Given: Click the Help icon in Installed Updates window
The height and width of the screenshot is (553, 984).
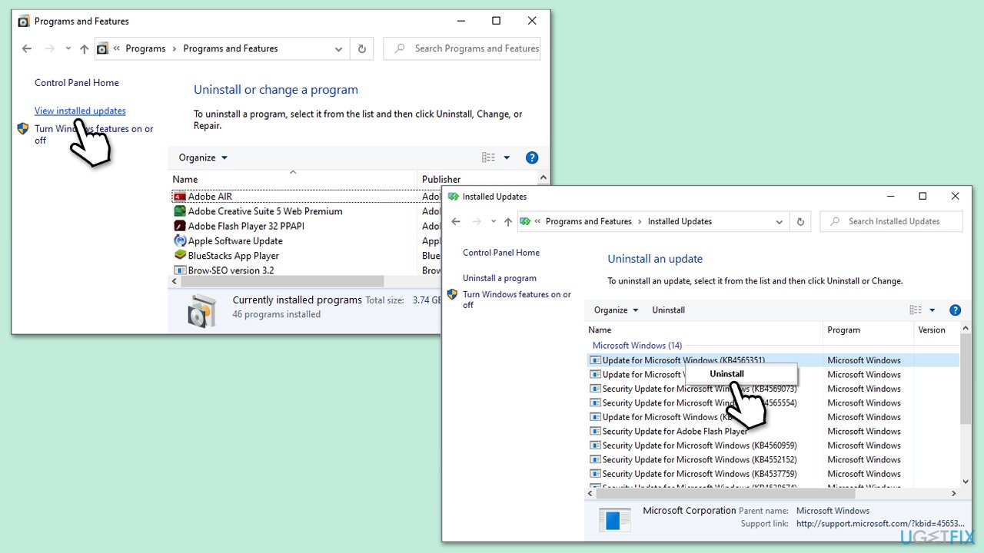Looking at the screenshot, I should click(x=955, y=310).
